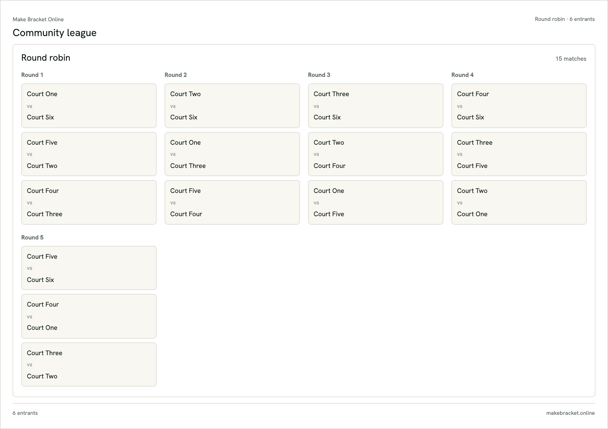The height and width of the screenshot is (429, 608).
Task: Select the Round 1 heading
Action: [x=32, y=75]
